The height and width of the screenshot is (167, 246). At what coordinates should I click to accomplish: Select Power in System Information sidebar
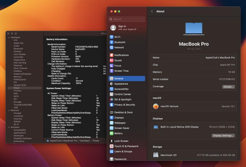[25, 88]
